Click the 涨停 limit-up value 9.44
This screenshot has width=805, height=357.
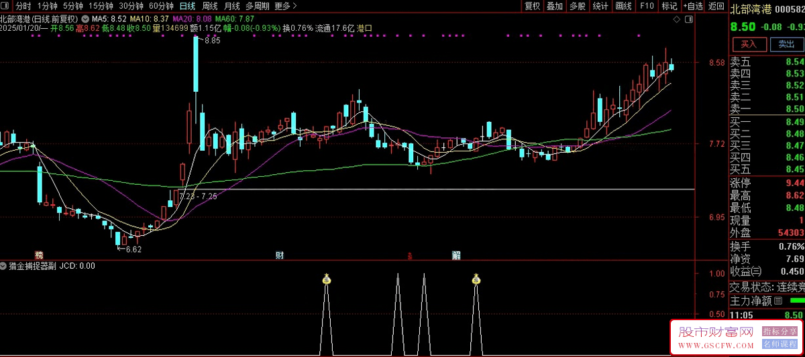pyautogui.click(x=795, y=183)
